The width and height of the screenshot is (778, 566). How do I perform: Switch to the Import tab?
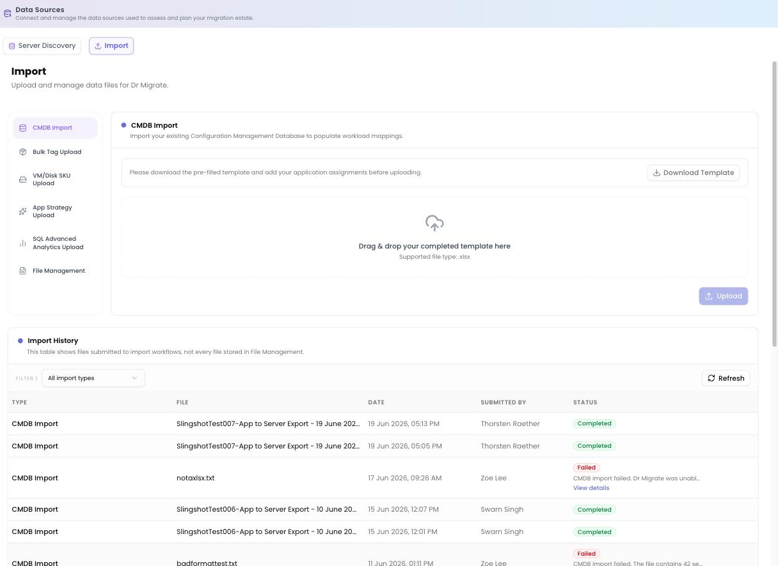[x=111, y=46]
